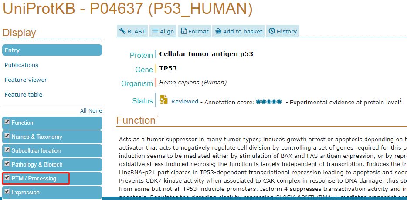Uncheck the Expression section checkbox

click(x=7, y=192)
